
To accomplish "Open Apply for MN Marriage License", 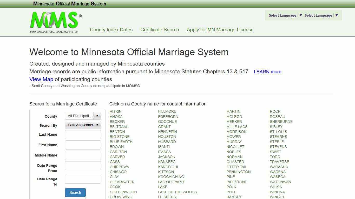I will coord(220,30).
